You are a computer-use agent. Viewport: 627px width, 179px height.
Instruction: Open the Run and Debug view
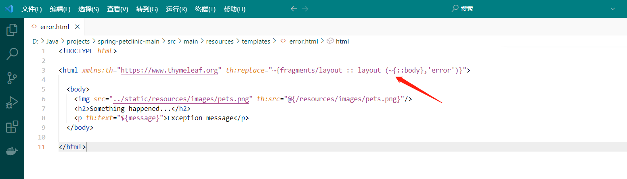click(12, 102)
